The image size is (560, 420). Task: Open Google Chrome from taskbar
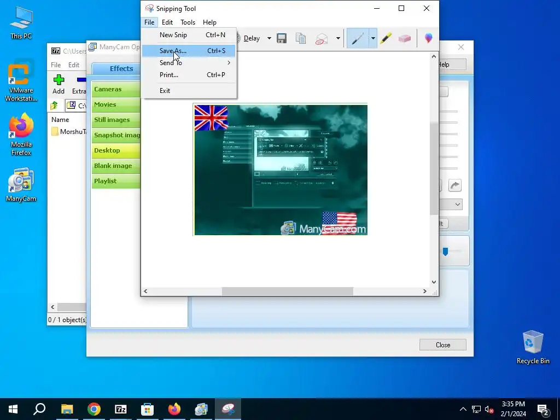coord(94,409)
